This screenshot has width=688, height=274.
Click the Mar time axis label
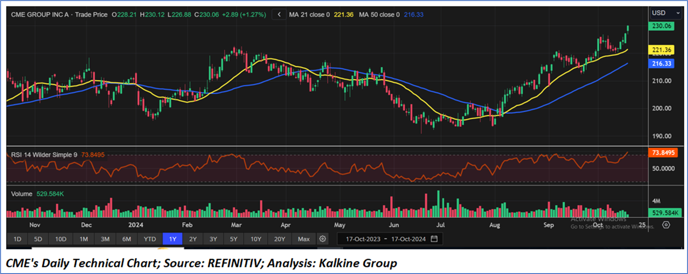[x=236, y=225]
